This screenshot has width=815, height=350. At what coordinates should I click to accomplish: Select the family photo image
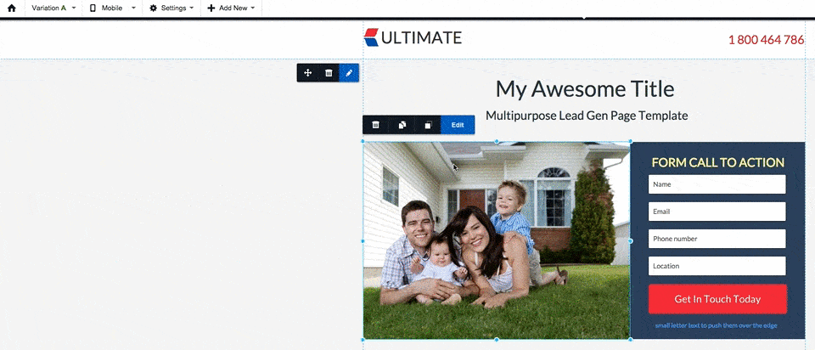pos(497,240)
